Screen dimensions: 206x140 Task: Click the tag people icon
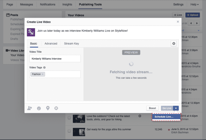coord(30,108)
